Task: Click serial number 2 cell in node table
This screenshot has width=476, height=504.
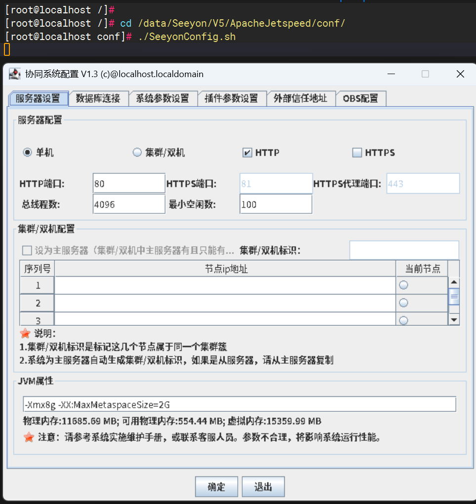Action: 37,303
